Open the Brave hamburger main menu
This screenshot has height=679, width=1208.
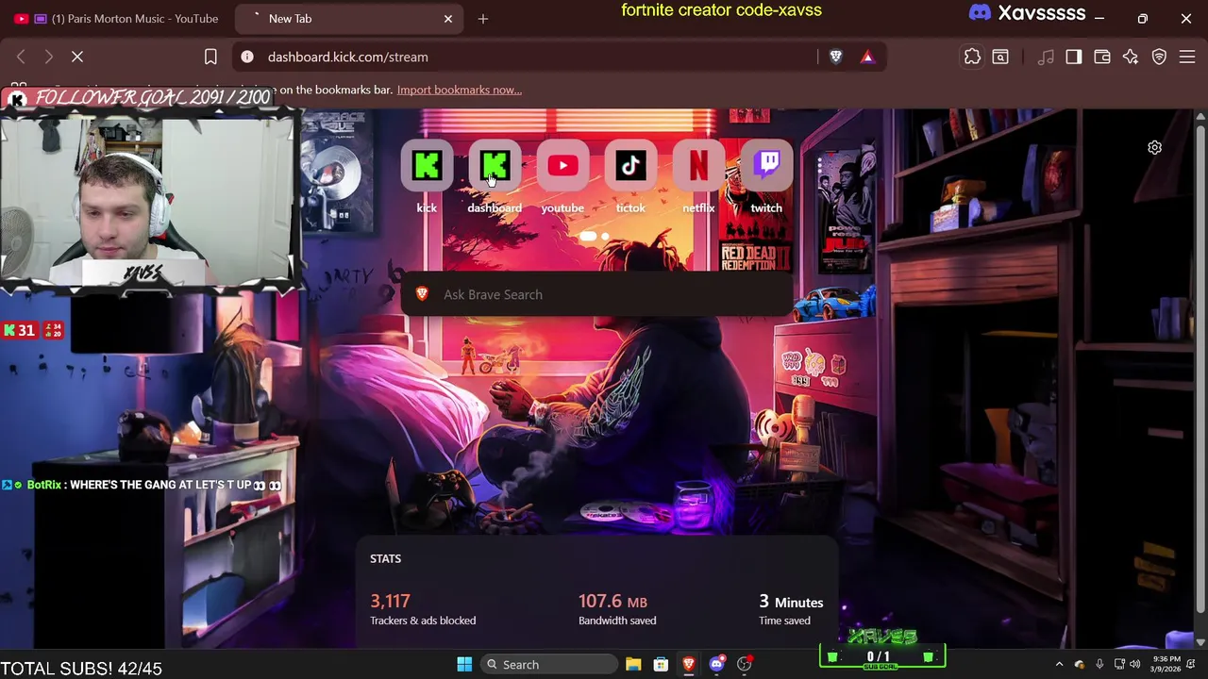coord(1187,57)
